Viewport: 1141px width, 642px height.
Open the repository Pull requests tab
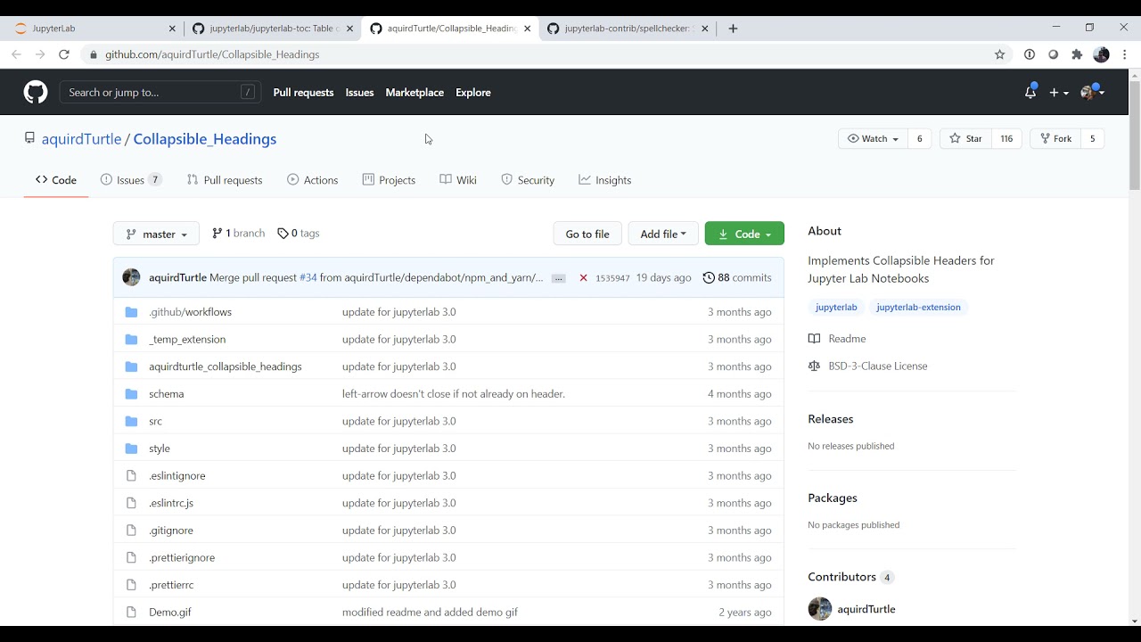click(x=225, y=180)
